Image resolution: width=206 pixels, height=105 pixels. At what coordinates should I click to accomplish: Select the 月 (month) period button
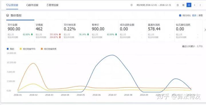[x=189, y=5]
